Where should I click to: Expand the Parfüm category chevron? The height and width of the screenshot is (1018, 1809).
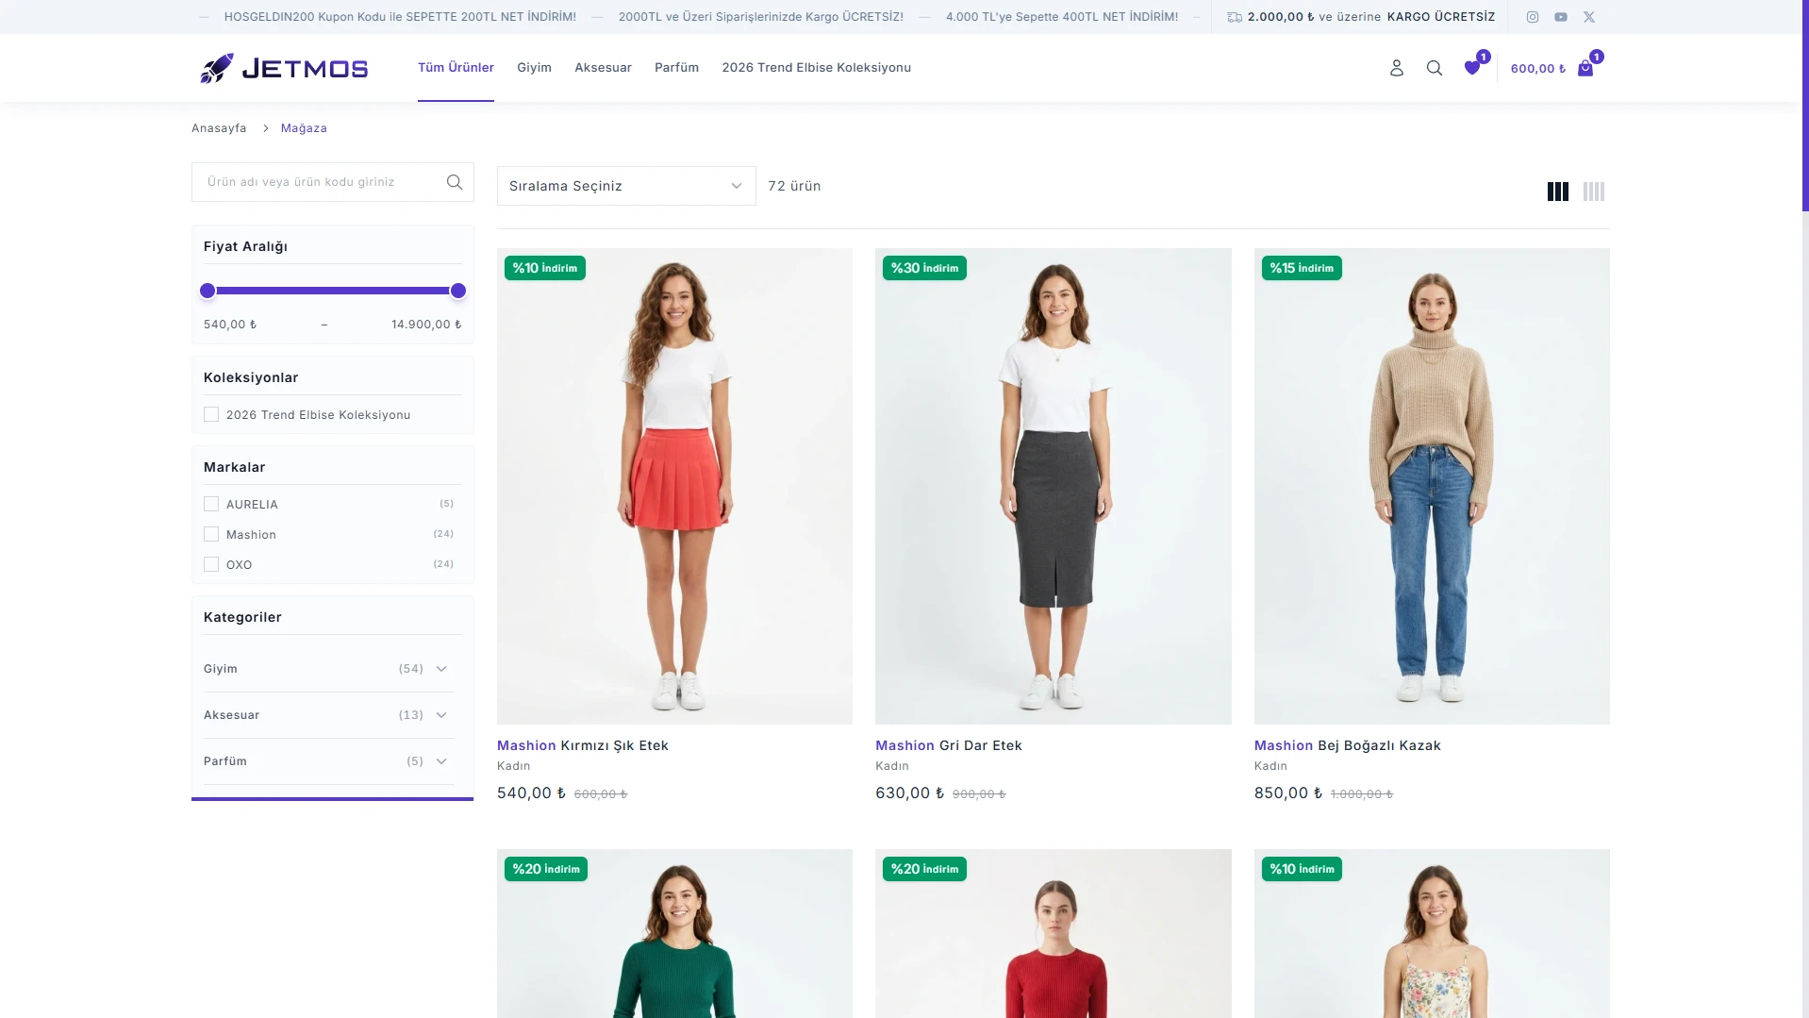coord(441,761)
